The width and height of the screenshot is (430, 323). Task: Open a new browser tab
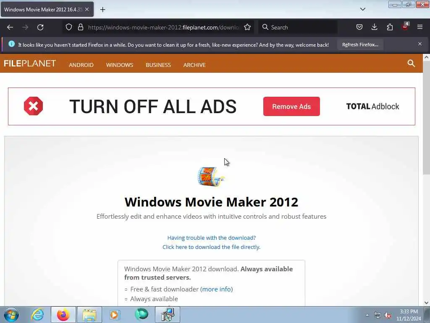tap(102, 10)
